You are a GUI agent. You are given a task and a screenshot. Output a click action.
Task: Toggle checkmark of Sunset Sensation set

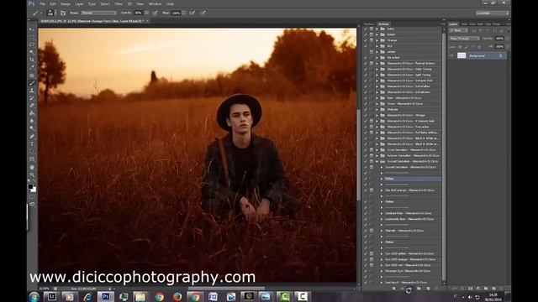coord(366,161)
